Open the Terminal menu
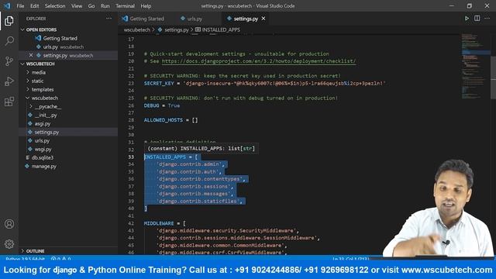Screen dimensions: 496x279 coord(125,5)
